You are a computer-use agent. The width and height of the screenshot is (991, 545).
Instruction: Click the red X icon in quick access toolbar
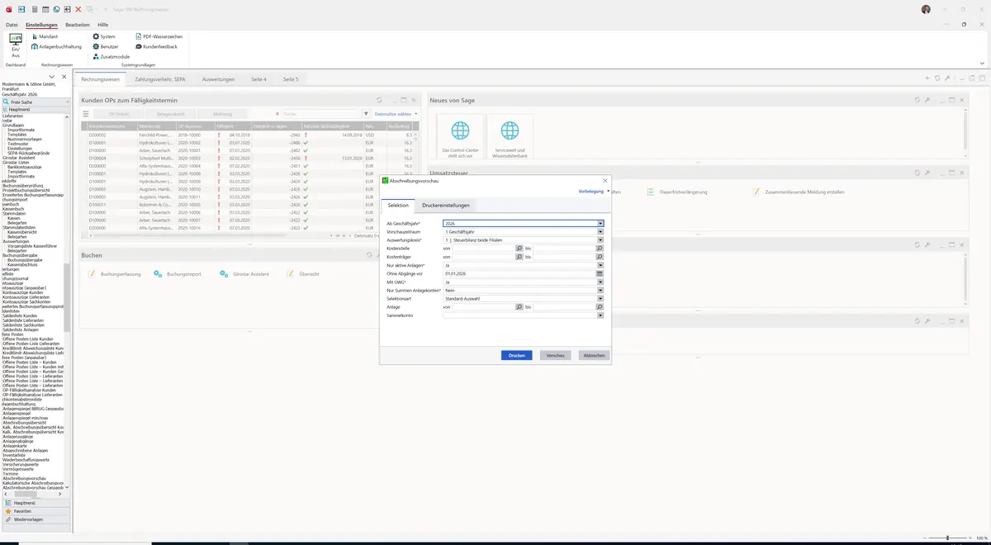[78, 9]
